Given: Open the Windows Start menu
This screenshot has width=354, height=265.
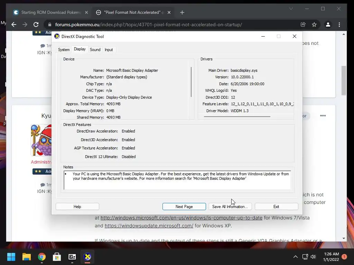Looking at the screenshot, I should (11, 257).
